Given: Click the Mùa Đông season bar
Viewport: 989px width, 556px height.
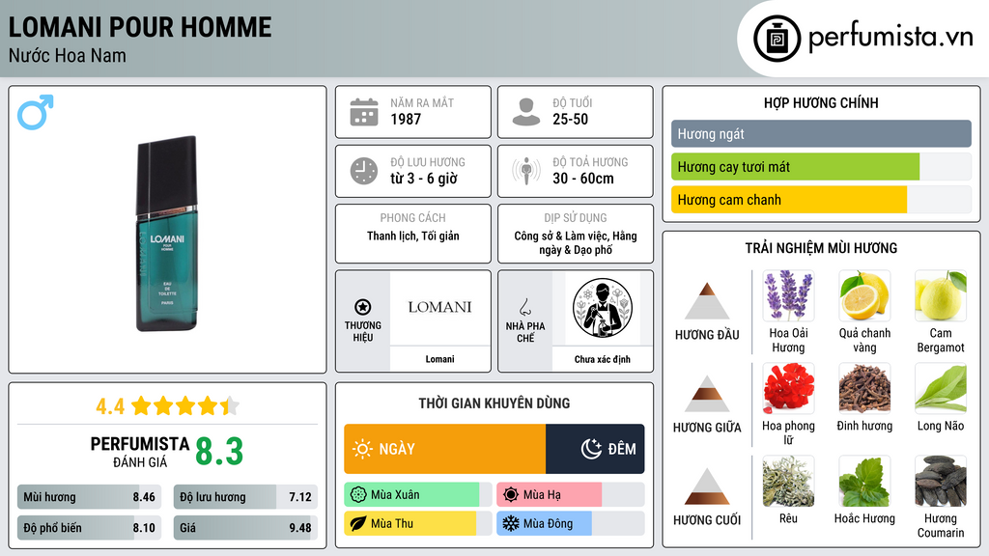Looking at the screenshot, I should (570, 523).
